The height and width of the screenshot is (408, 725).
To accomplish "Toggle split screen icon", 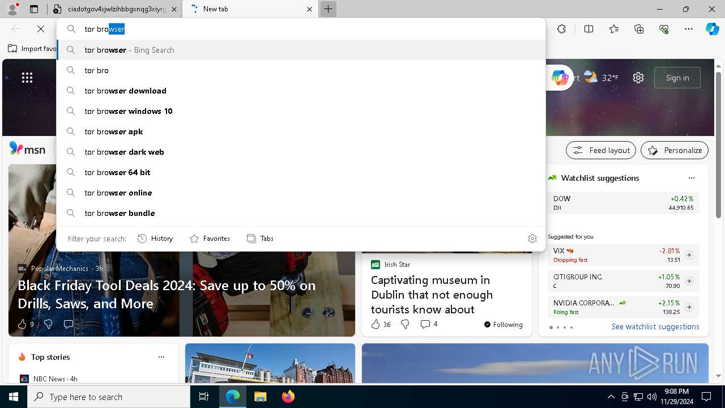I will [588, 29].
